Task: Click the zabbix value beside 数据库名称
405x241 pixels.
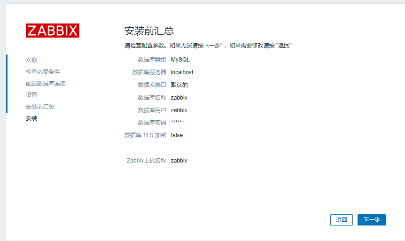Action: (179, 98)
